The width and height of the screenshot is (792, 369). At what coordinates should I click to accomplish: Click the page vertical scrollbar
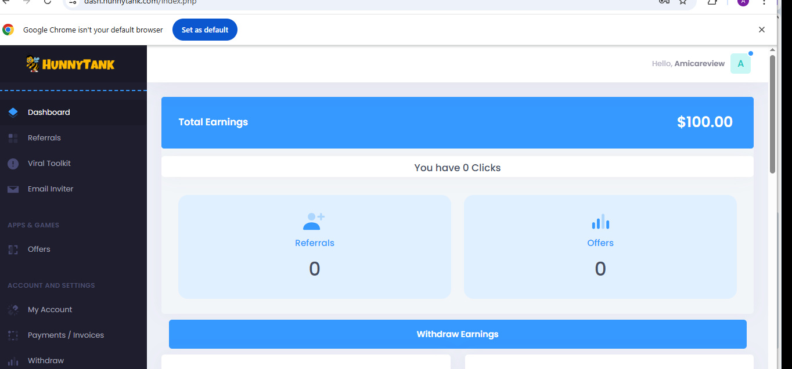point(773,114)
